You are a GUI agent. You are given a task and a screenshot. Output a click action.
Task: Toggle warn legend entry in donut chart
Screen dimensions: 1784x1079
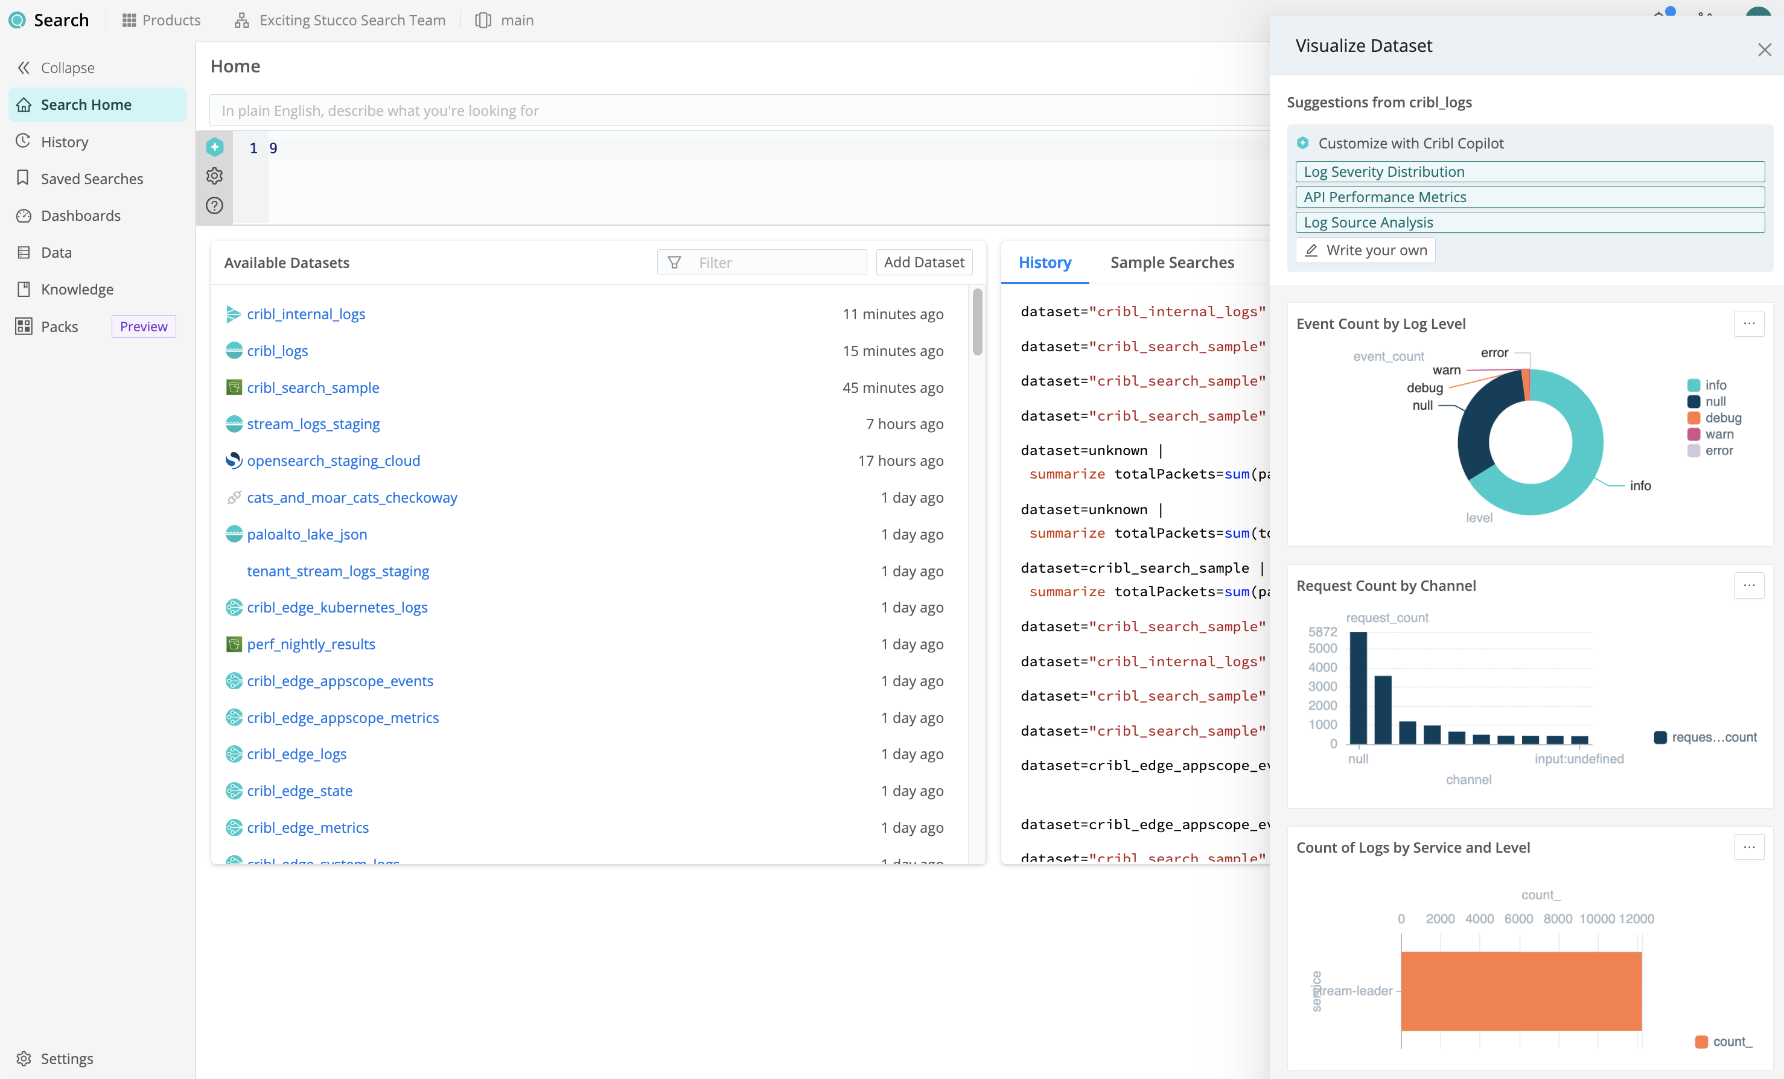[x=1710, y=434]
